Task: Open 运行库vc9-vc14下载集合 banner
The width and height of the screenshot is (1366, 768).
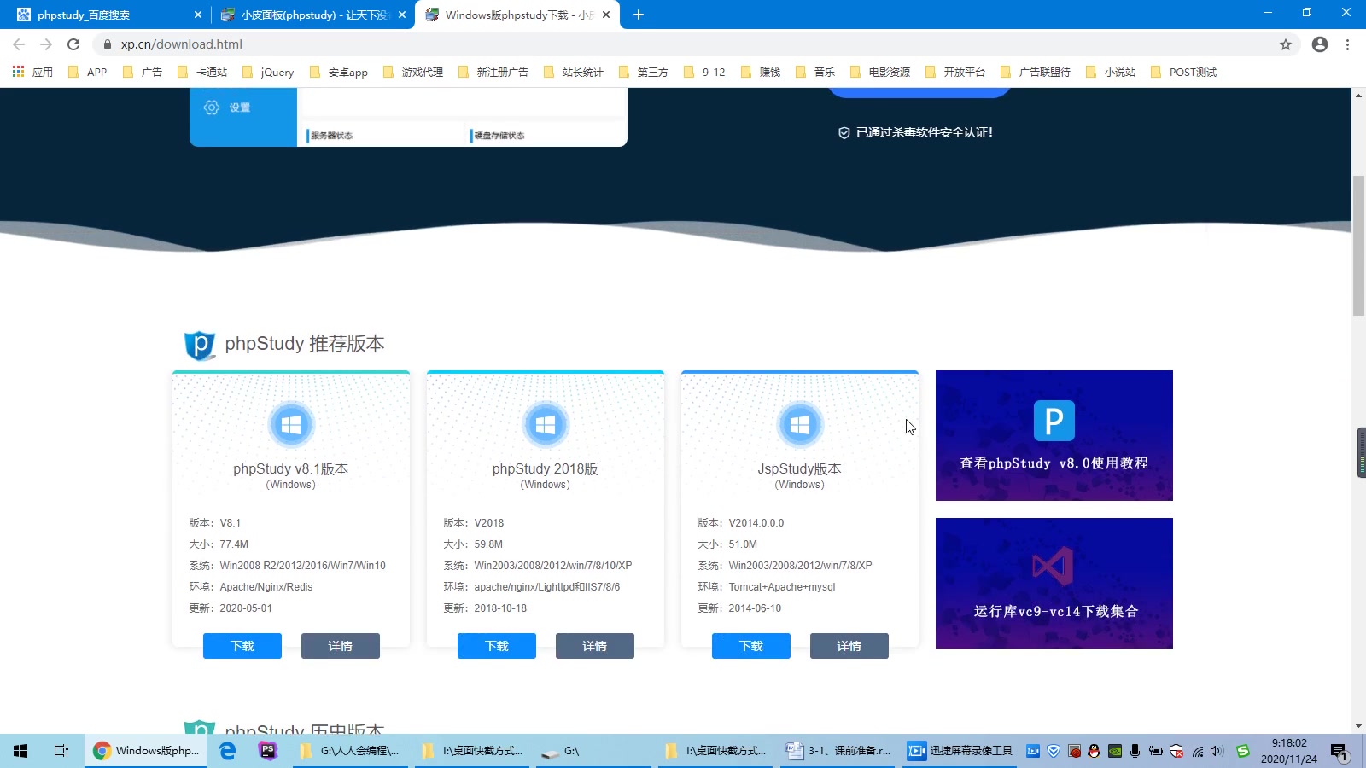Action: coord(1054,583)
